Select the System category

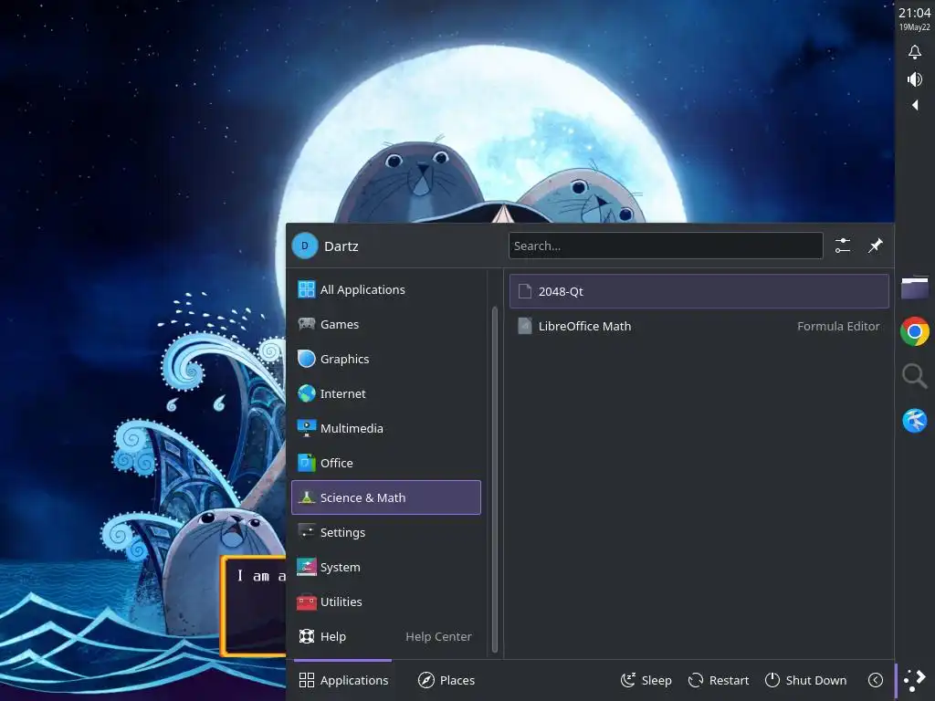click(386, 567)
